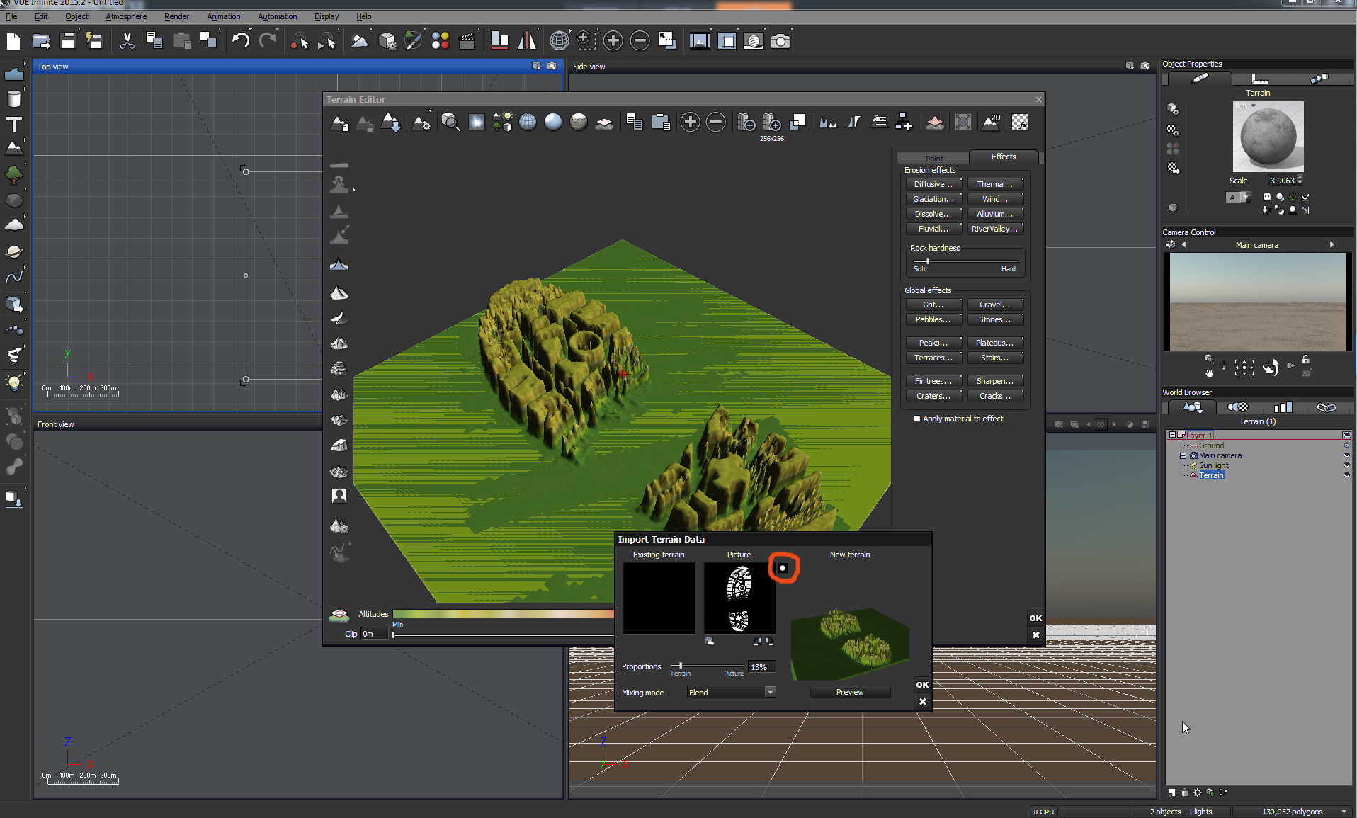Open the Atmosphere menu
This screenshot has width=1357, height=818.
pyautogui.click(x=126, y=16)
